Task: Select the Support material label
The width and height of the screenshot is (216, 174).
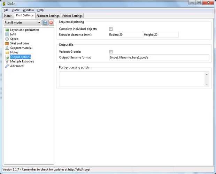Action: click(21, 48)
